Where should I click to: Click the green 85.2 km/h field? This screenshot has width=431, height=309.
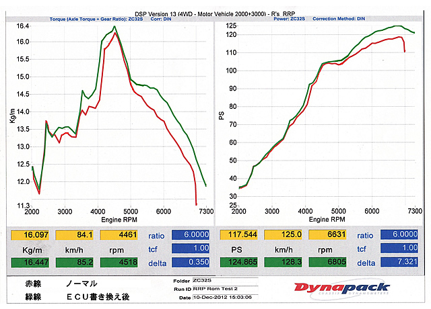(x=74, y=263)
